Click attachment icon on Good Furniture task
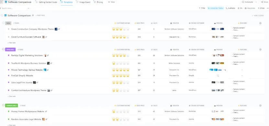The image size is (269, 126). pos(46,37)
